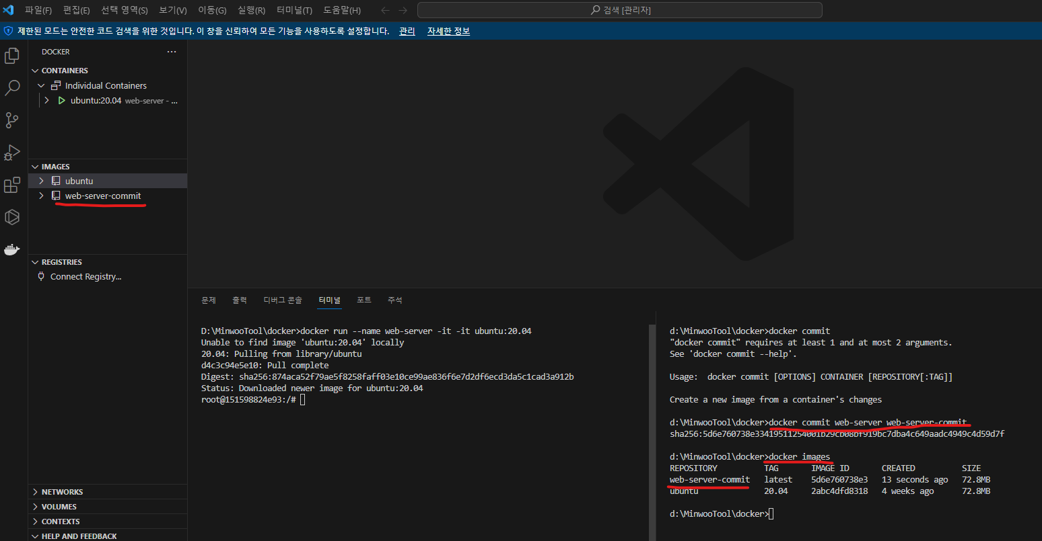Expand the NETWORKS section
This screenshot has width=1042, height=541.
tap(35, 492)
